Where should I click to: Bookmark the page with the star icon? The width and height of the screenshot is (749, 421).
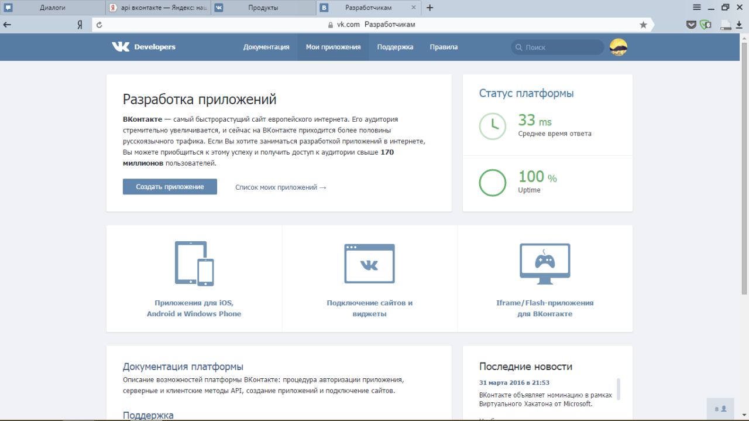pos(644,25)
